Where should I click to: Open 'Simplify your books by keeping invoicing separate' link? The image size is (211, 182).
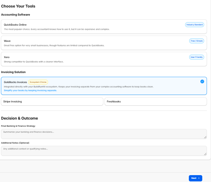tap(30, 91)
